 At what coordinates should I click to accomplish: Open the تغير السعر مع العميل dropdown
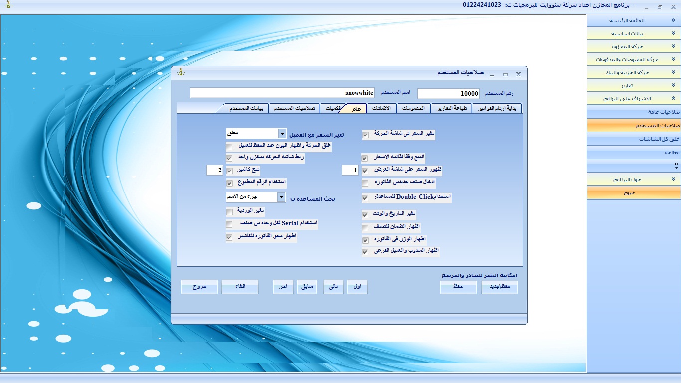click(282, 134)
